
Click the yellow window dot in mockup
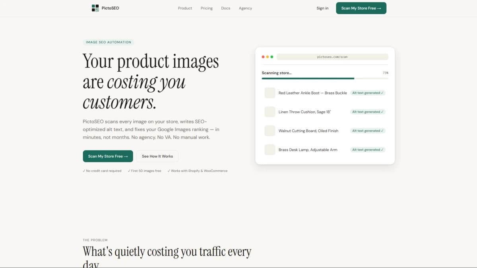[268, 57]
